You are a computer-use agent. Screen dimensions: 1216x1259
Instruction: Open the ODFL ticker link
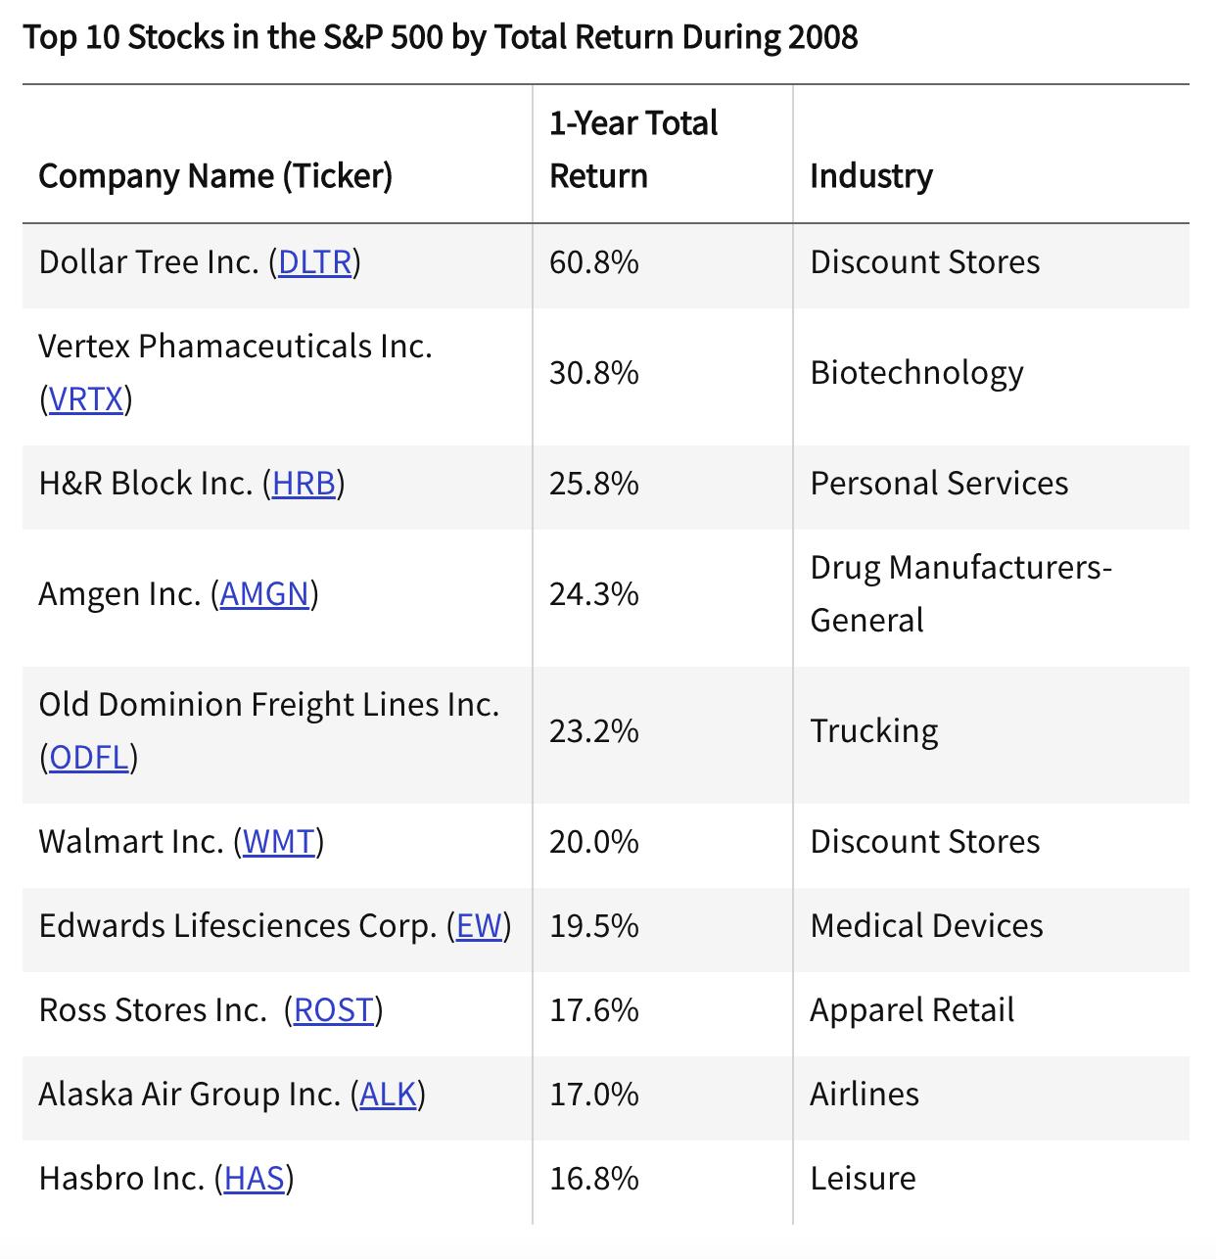tap(89, 758)
